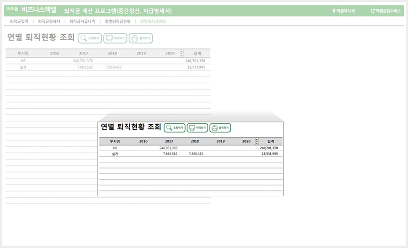Click the 2018 header in the inset table
The image size is (408, 248).
click(195, 142)
